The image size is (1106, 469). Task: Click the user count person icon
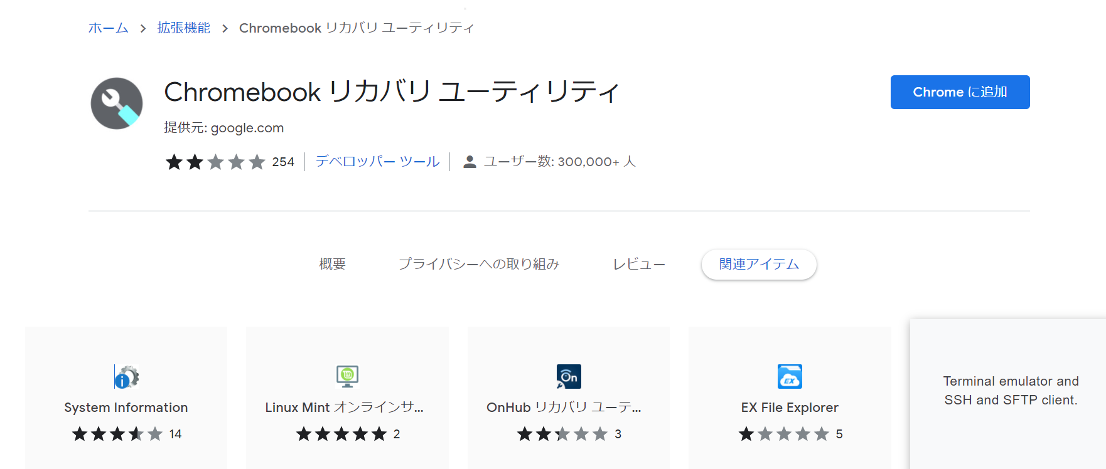470,162
